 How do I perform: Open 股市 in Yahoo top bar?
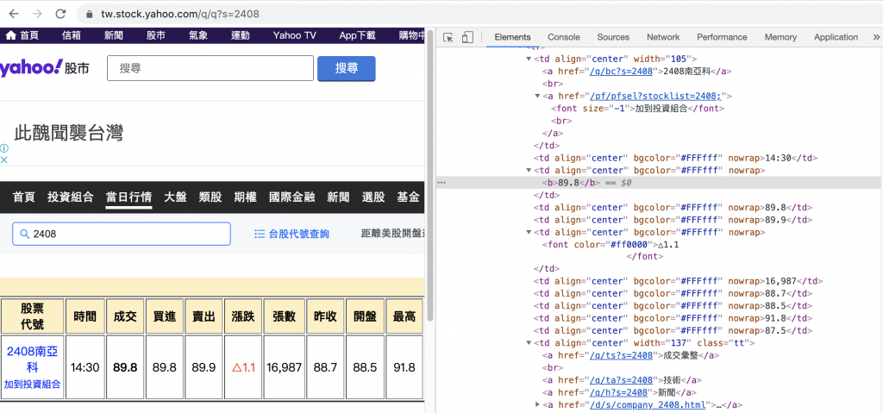point(156,35)
